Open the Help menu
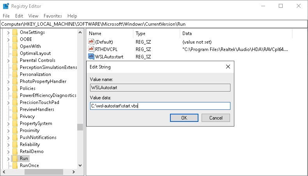 click(x=72, y=16)
